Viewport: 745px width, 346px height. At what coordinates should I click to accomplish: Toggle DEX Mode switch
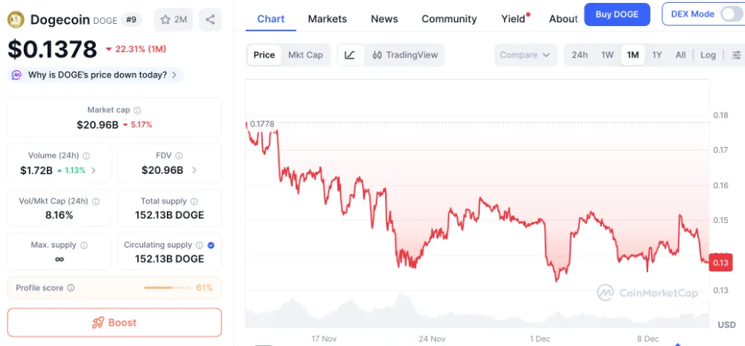(x=731, y=14)
